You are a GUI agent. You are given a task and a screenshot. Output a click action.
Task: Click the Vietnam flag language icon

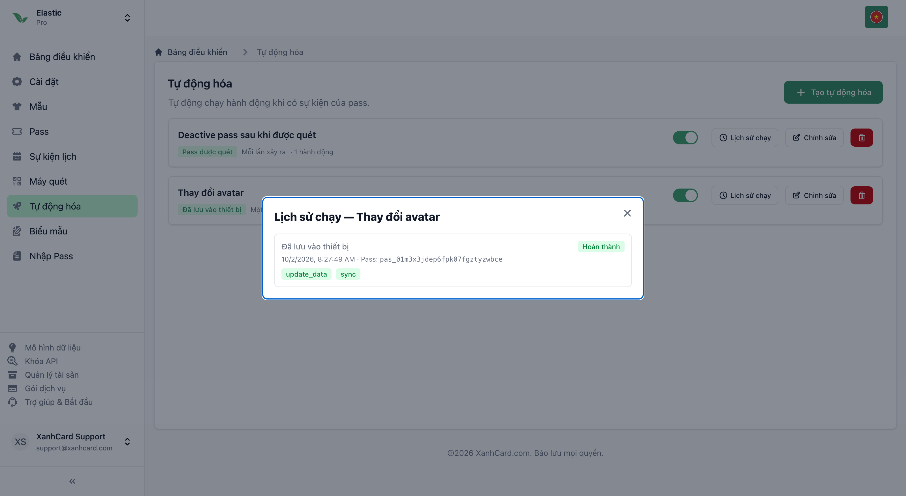pyautogui.click(x=876, y=17)
